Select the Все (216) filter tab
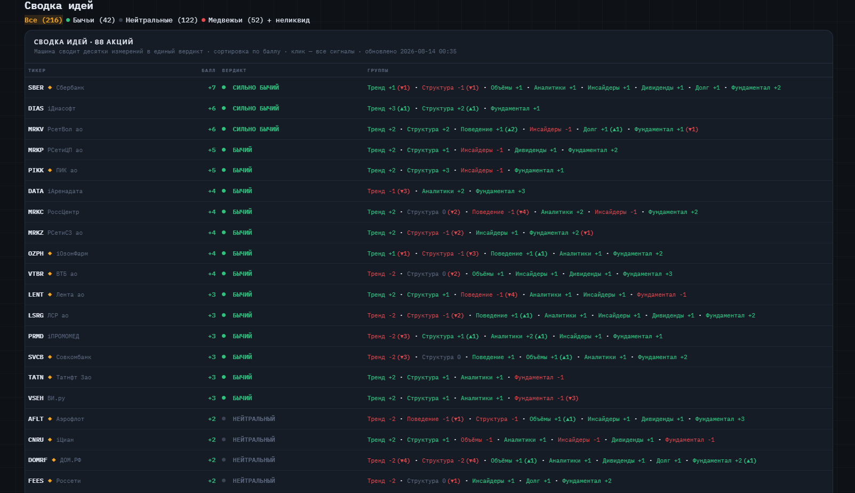This screenshot has height=493, width=855. pyautogui.click(x=43, y=20)
